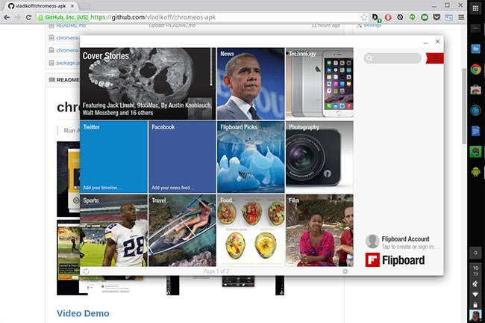Select the vladikoff/chromeos-apk tab
This screenshot has height=323, width=485.
[x=40, y=6]
